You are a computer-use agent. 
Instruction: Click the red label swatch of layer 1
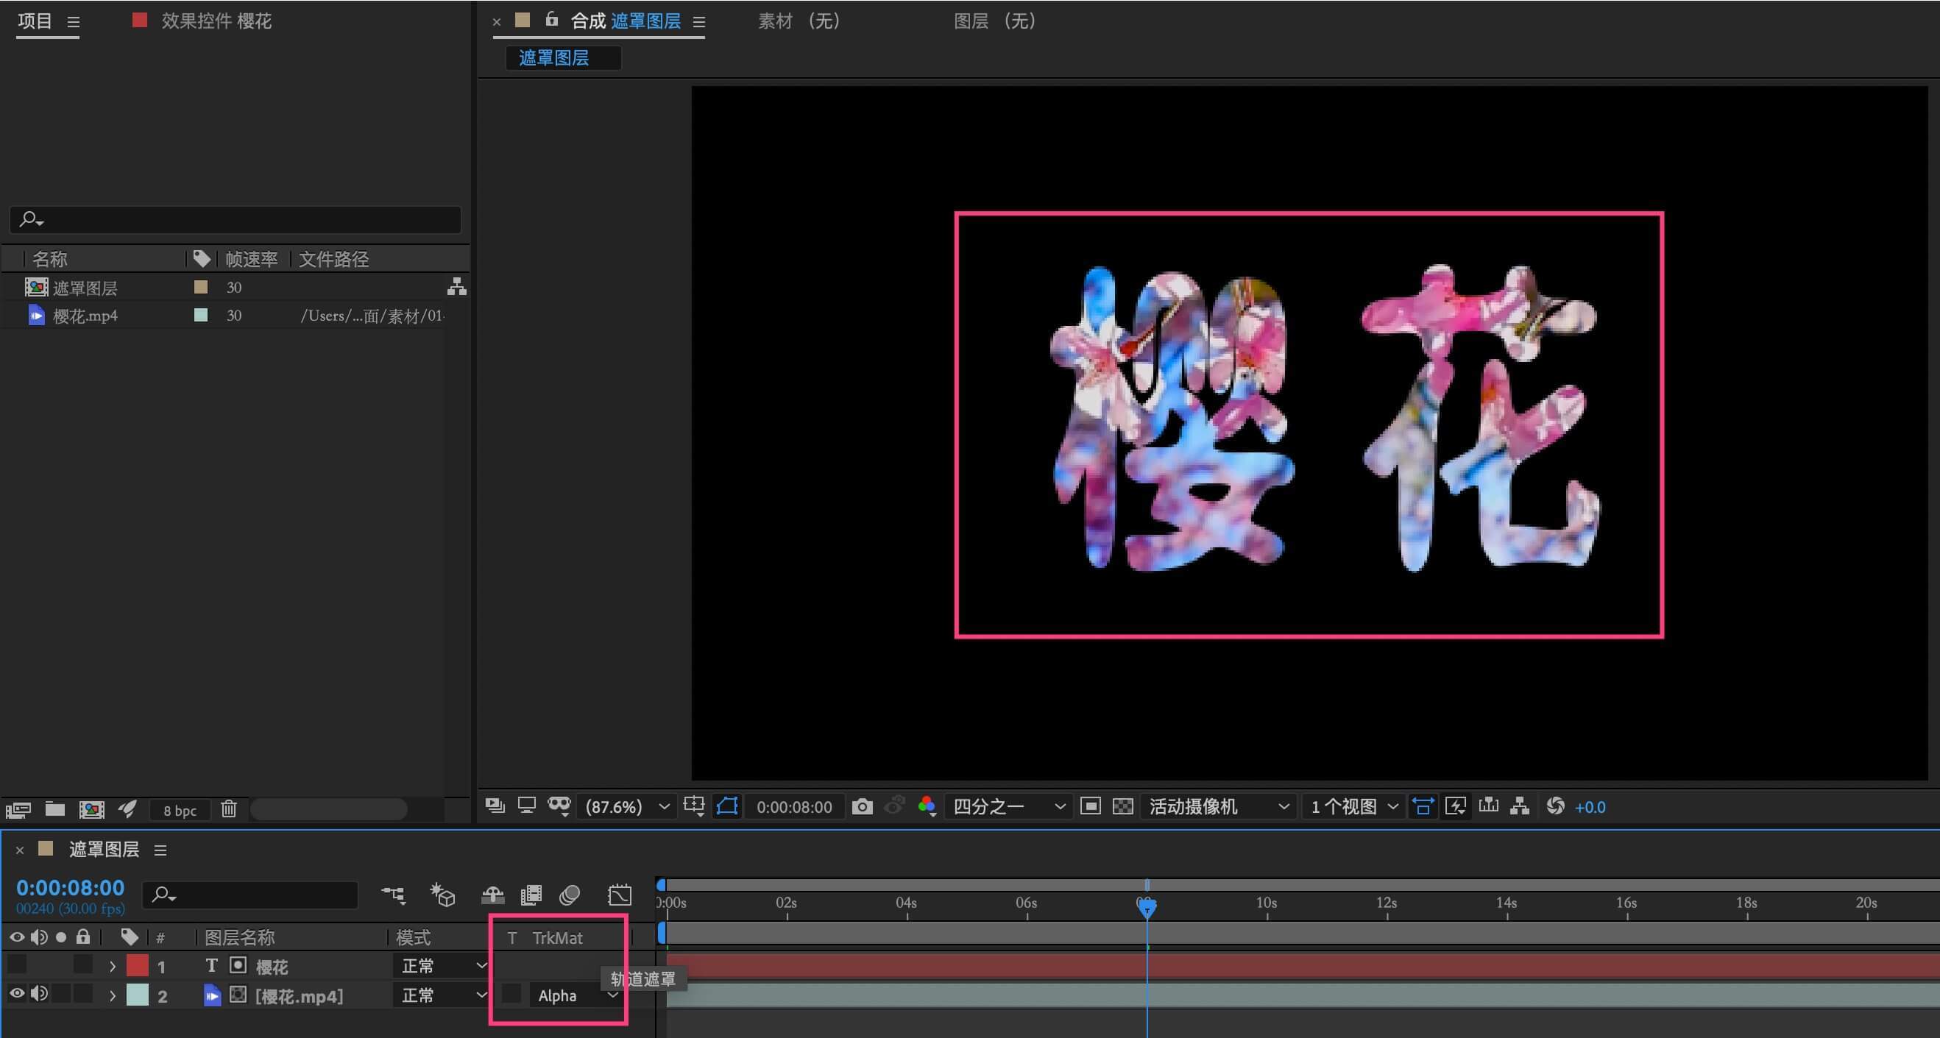[x=137, y=965]
